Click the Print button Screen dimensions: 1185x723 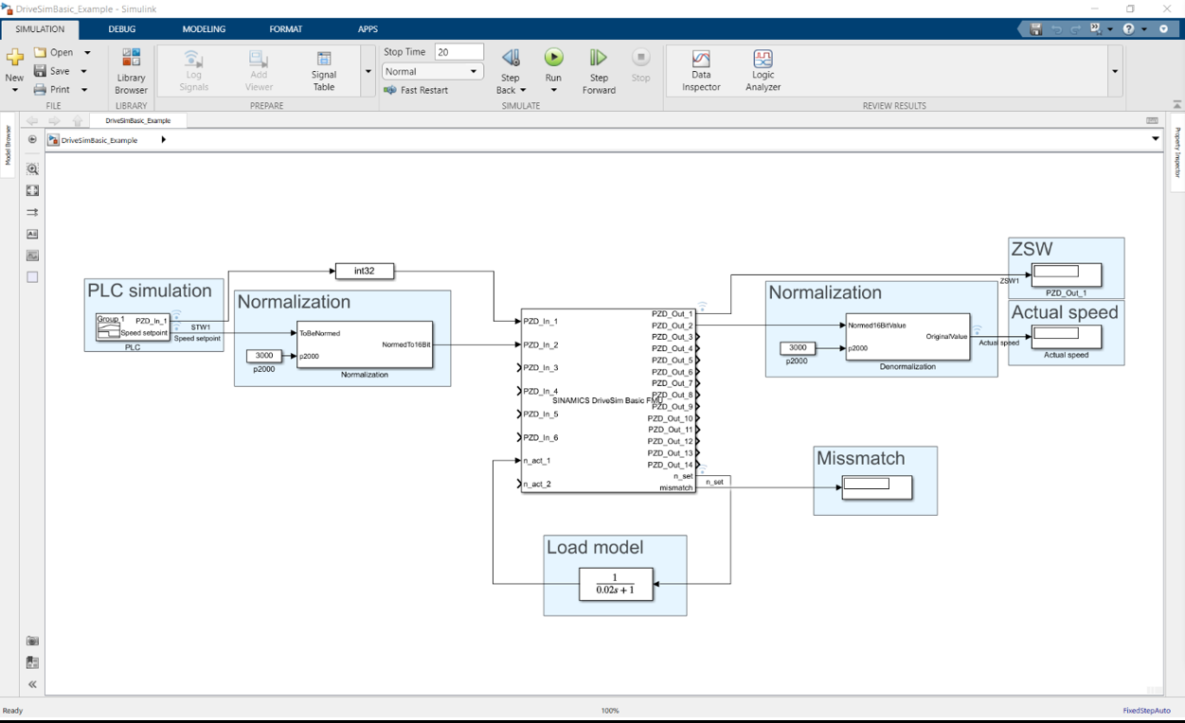click(x=52, y=90)
